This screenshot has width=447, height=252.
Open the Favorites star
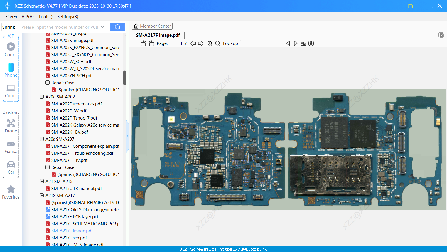[11, 192]
